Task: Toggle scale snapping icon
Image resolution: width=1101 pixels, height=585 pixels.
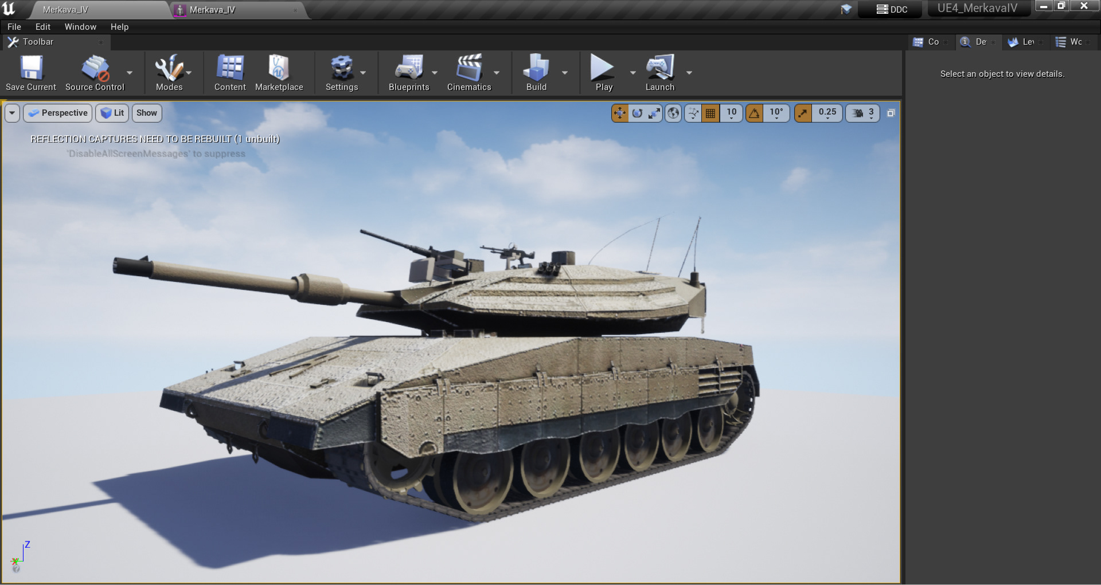Action: [x=803, y=113]
